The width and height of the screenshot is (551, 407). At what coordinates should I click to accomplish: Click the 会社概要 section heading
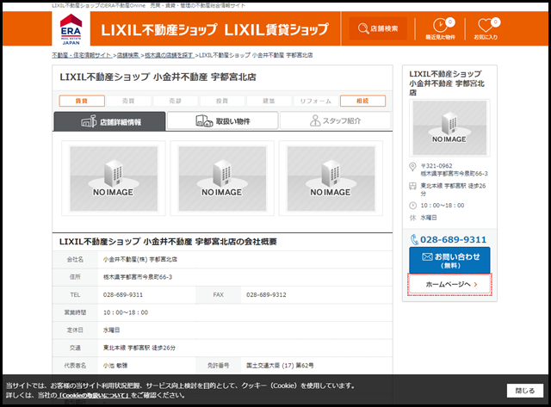[x=168, y=242]
